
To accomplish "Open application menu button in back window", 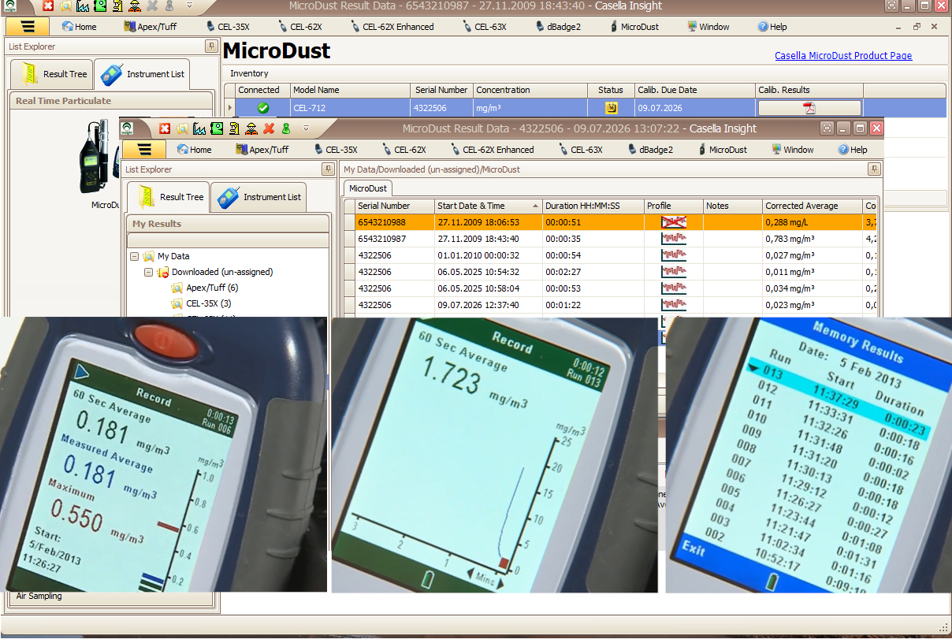I will pyautogui.click(x=28, y=26).
